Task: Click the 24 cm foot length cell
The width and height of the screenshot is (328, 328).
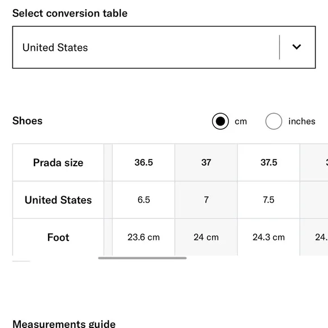Action: [x=206, y=237]
